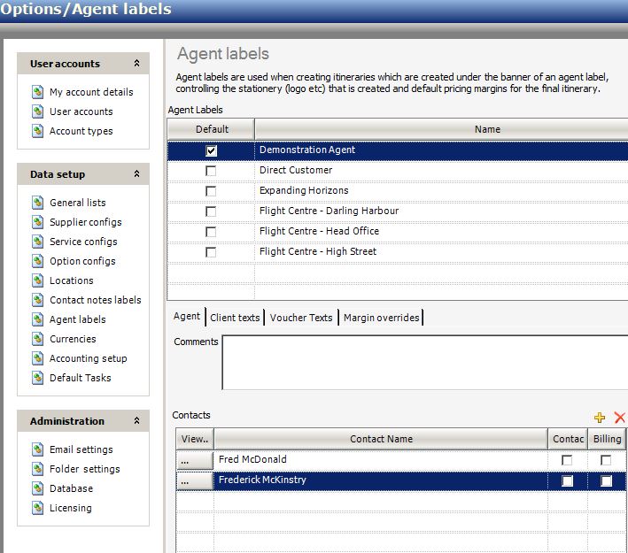Click inside the Comments text box
The width and height of the screenshot is (628, 553).
tap(423, 361)
